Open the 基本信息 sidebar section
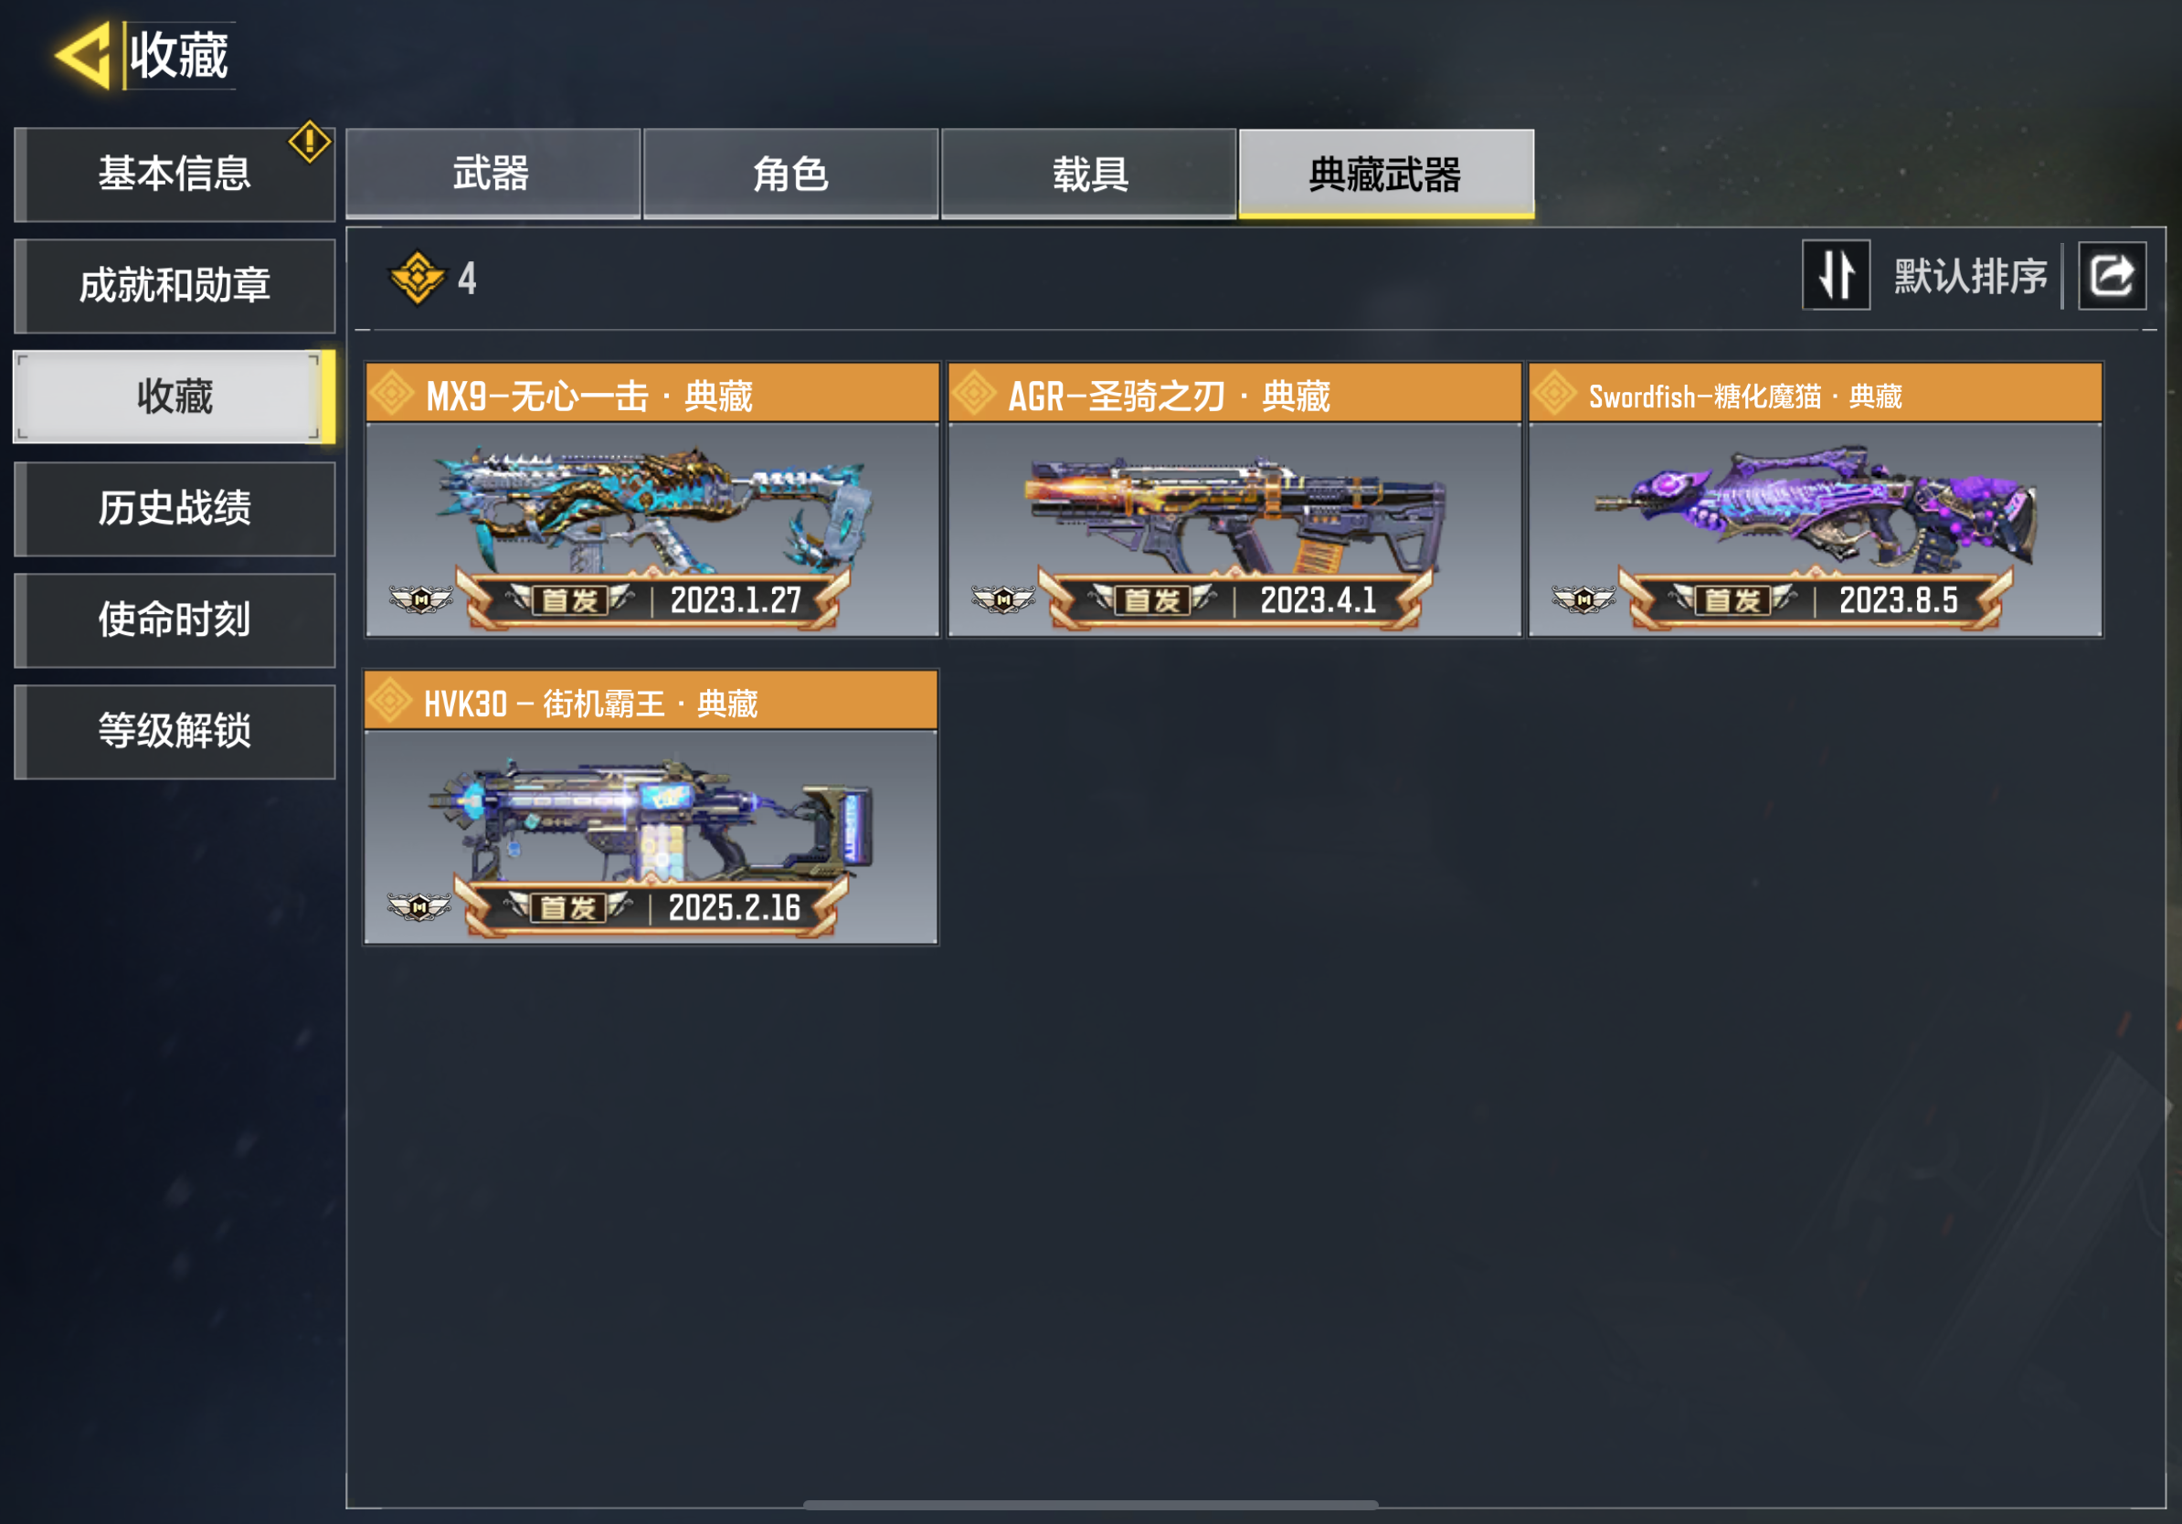The height and width of the screenshot is (1524, 2182). (x=175, y=174)
